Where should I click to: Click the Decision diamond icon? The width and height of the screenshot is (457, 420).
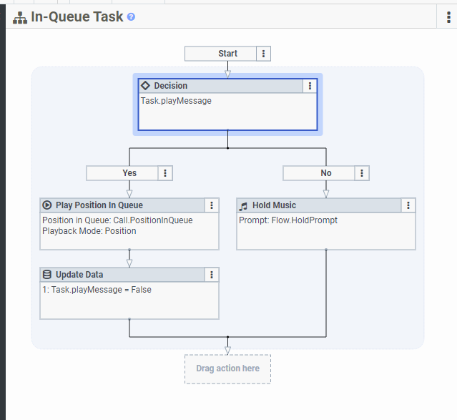pos(145,86)
